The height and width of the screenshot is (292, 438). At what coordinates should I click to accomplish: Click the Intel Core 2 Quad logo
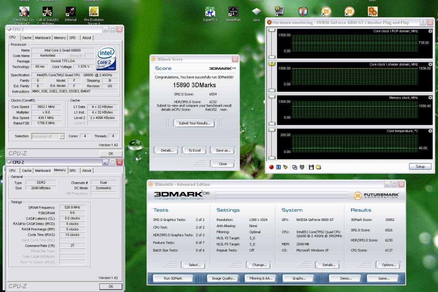pos(106,59)
